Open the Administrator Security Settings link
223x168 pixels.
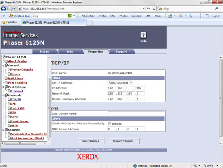pyautogui.click(x=29, y=134)
